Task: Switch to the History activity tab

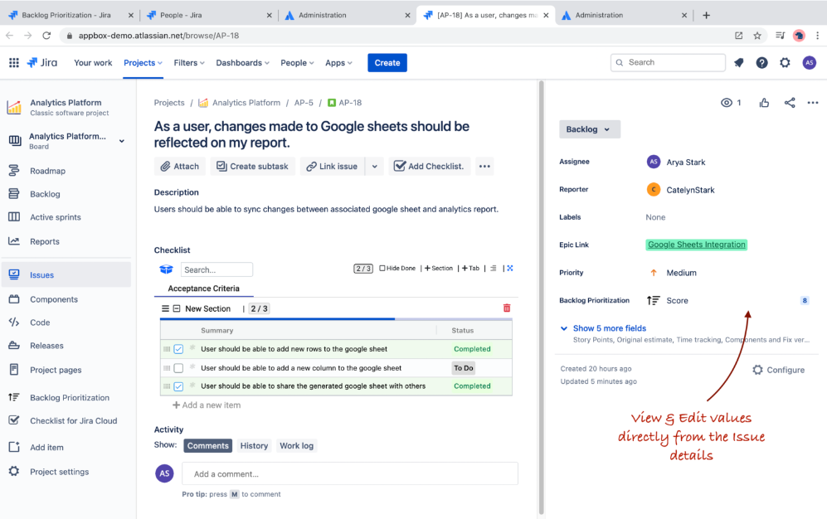Action: point(254,446)
